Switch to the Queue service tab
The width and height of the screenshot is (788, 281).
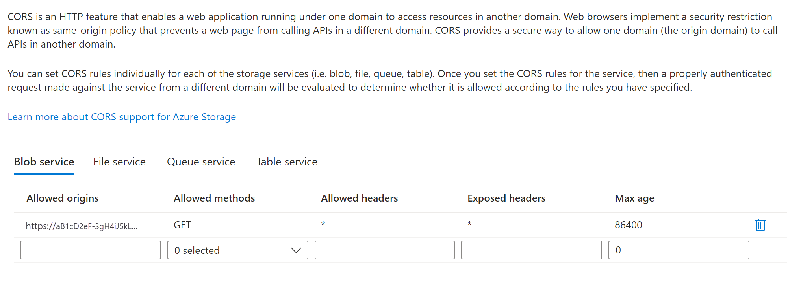[x=201, y=162]
